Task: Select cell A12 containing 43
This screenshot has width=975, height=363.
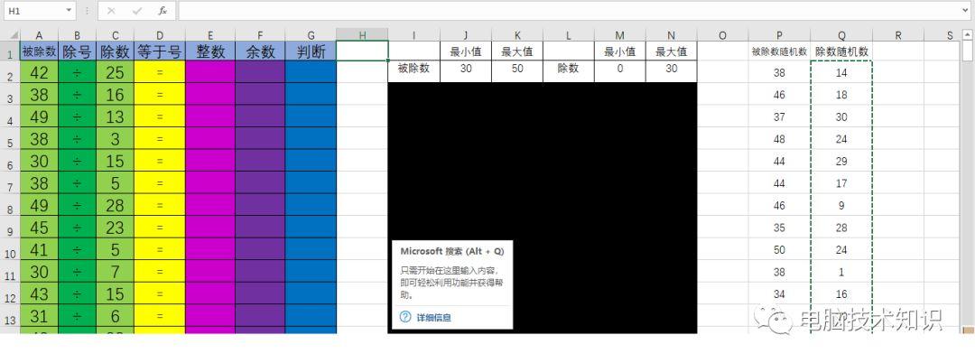Action: 39,294
